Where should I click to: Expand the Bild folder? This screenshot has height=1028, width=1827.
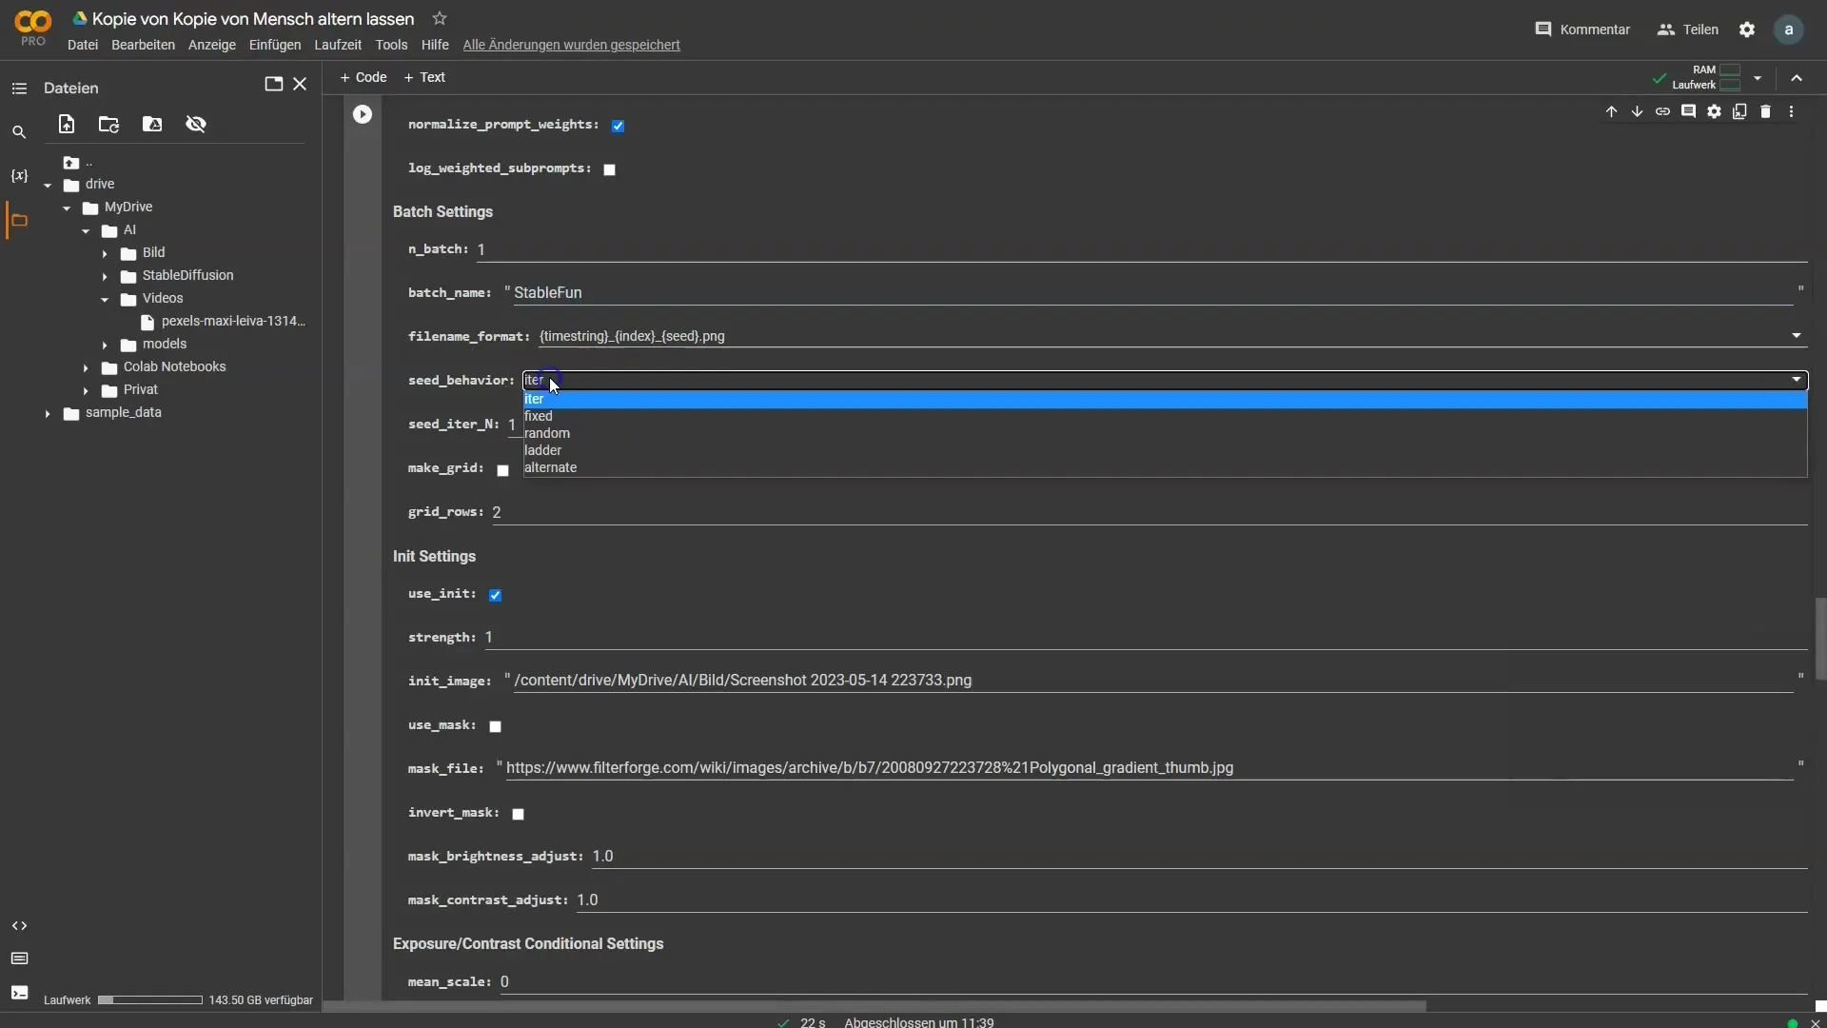point(105,253)
